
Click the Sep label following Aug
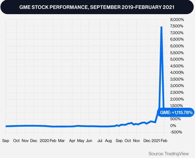[119, 141]
